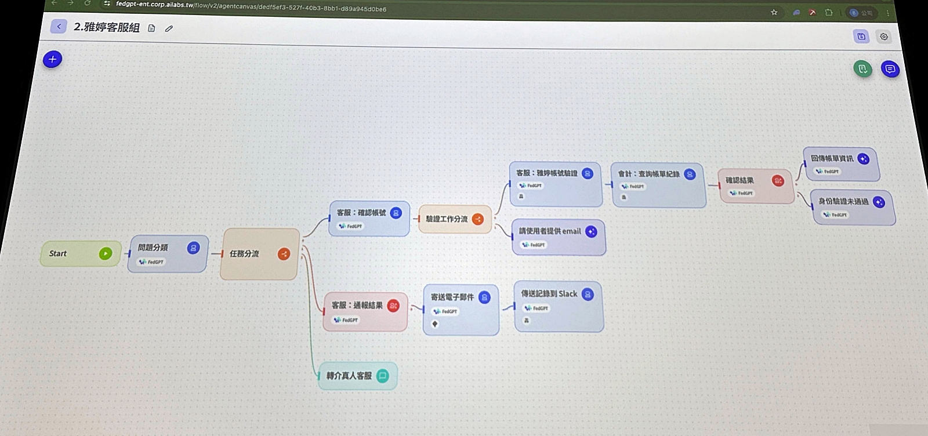Open the blue chat button

[x=890, y=70]
